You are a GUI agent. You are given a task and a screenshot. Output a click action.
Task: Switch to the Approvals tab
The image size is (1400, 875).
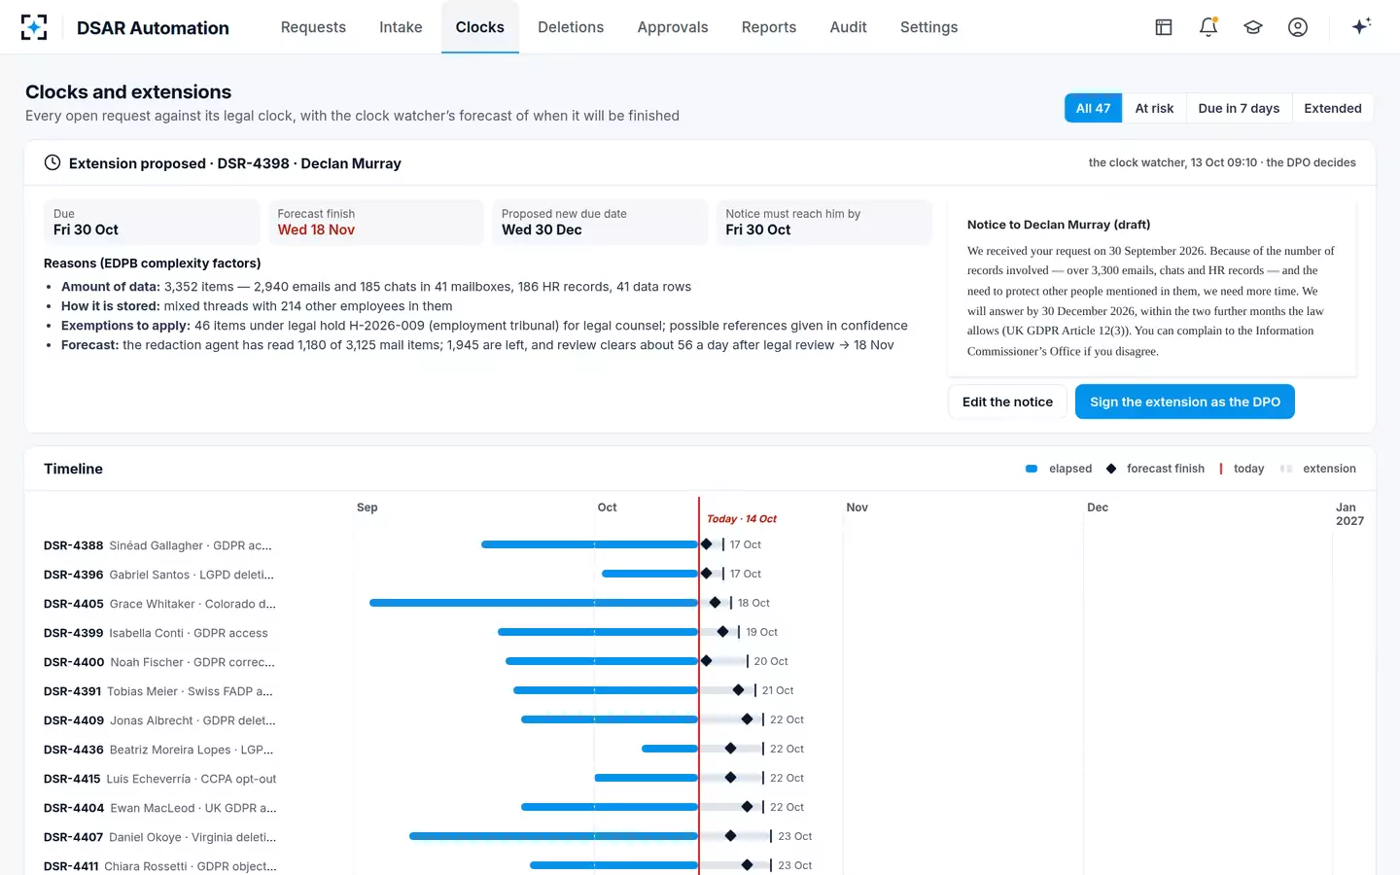[x=673, y=27]
